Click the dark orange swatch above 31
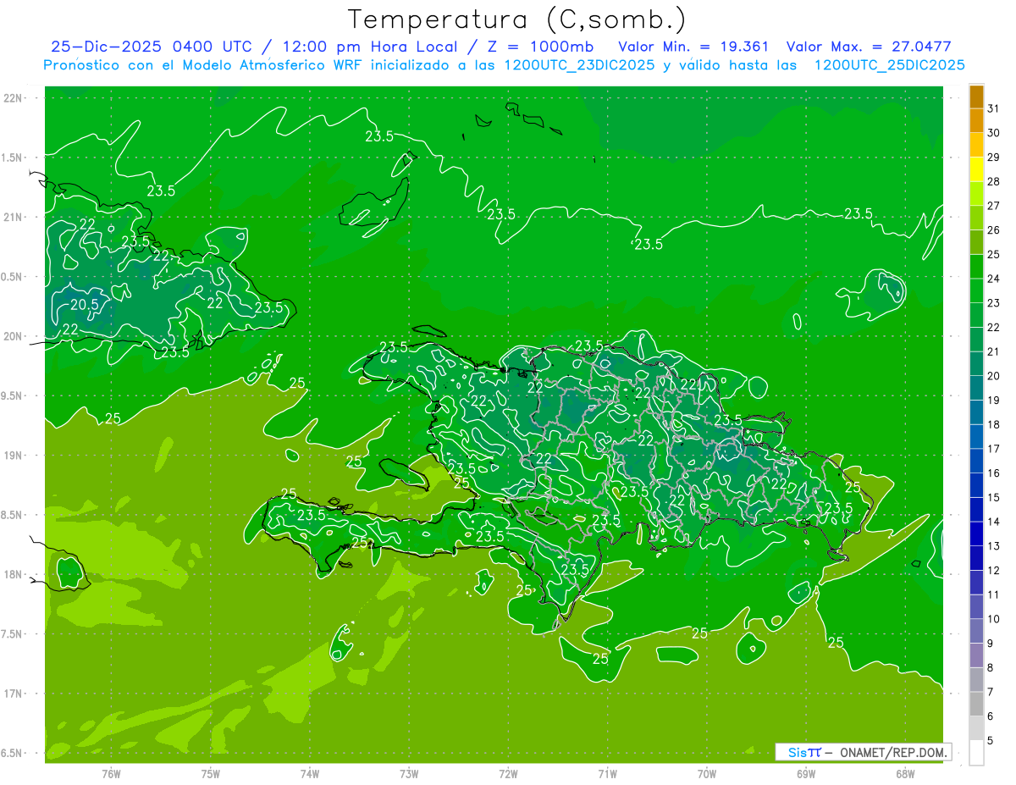 tap(976, 97)
